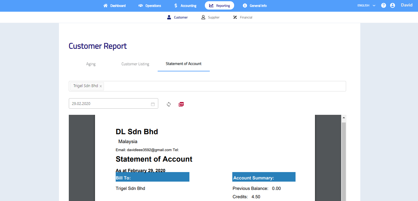Open the calendar icon in date field
Image resolution: width=418 pixels, height=201 pixels.
pos(153,104)
